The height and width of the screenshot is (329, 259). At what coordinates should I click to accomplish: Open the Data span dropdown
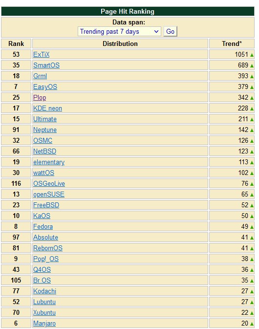pos(119,31)
